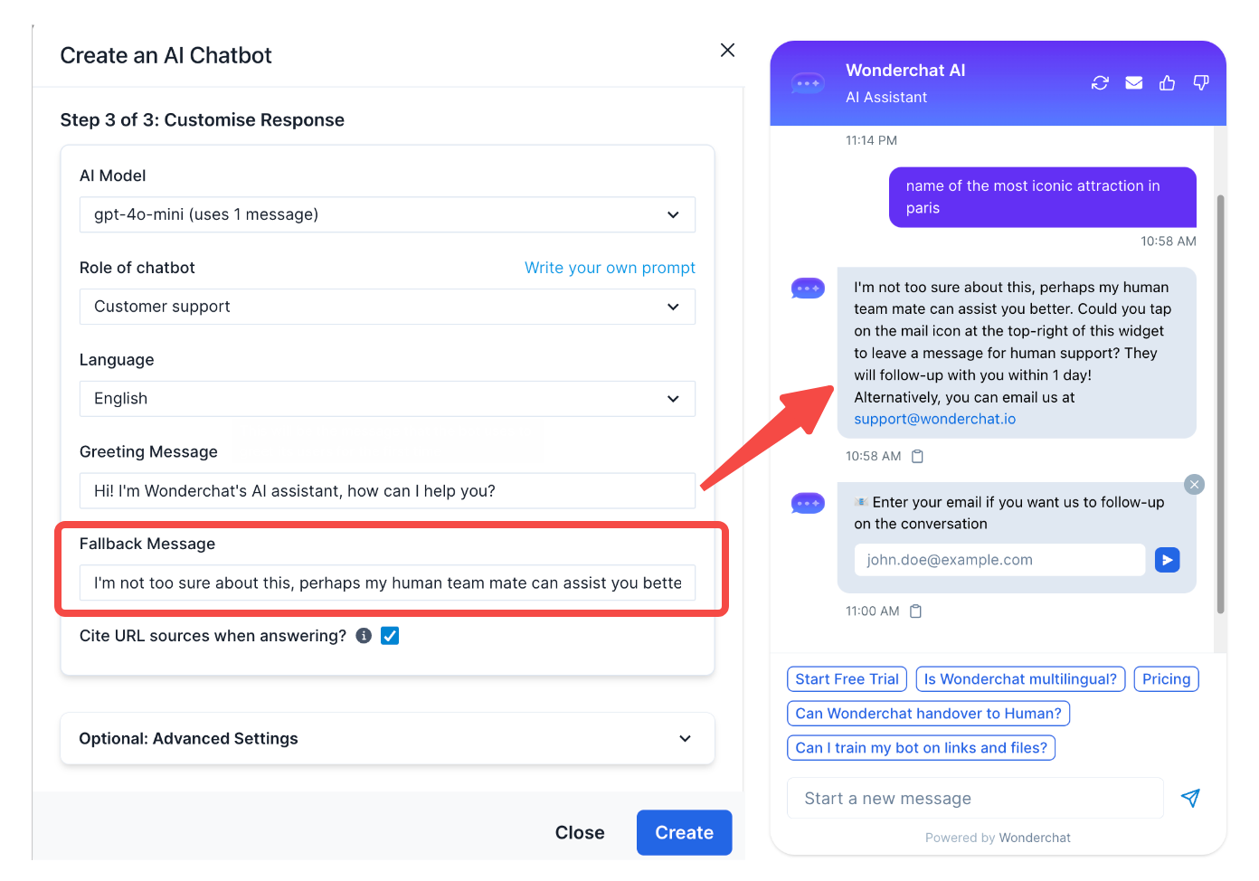Send the message with paper plane icon
Screen dimensions: 1259x881
click(1190, 798)
